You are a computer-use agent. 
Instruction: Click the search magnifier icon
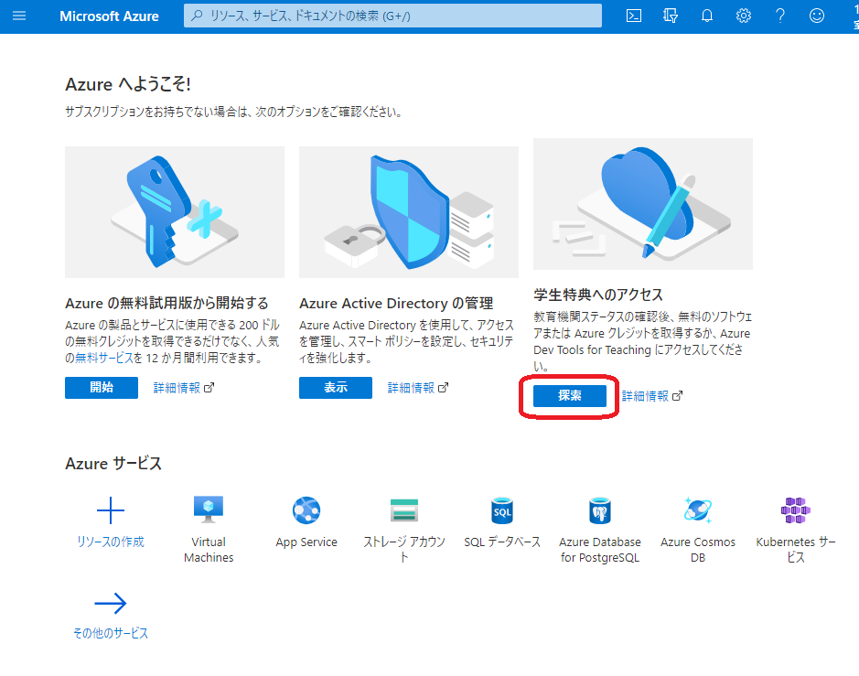point(197,16)
